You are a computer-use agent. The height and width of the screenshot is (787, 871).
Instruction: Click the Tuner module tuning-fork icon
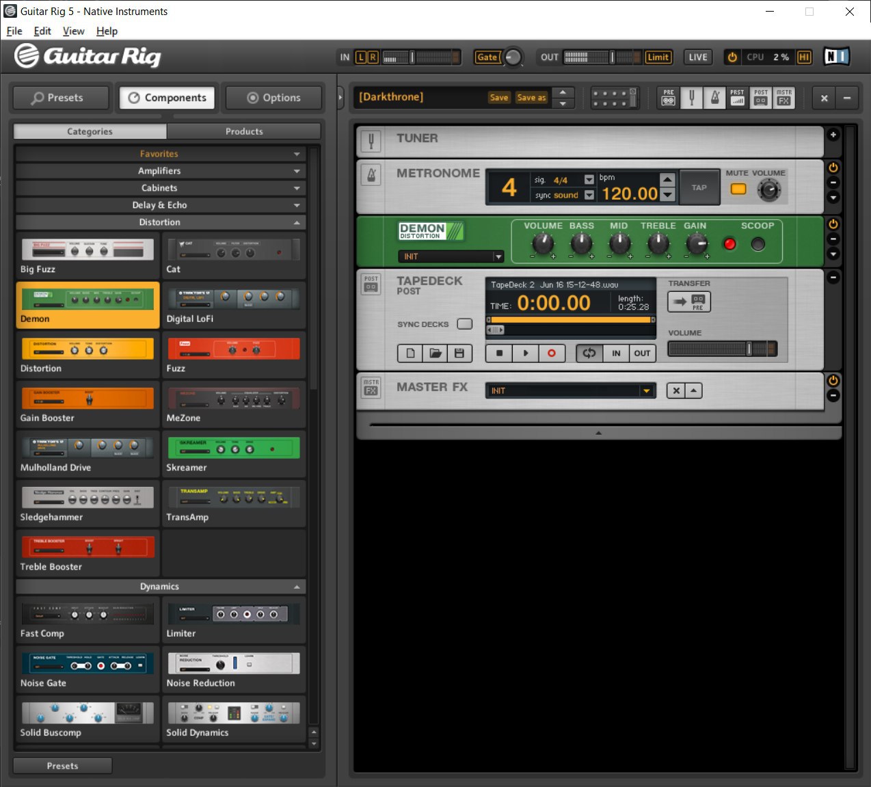tap(371, 142)
